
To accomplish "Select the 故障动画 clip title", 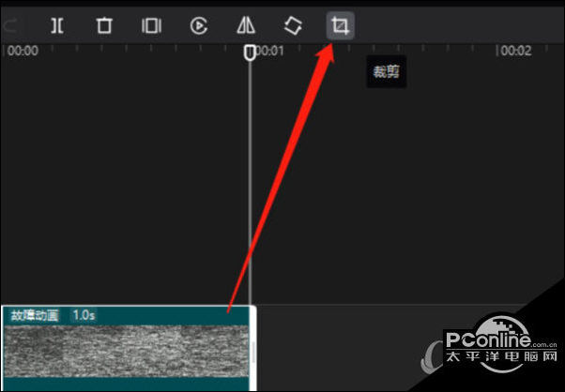I will pyautogui.click(x=35, y=316).
